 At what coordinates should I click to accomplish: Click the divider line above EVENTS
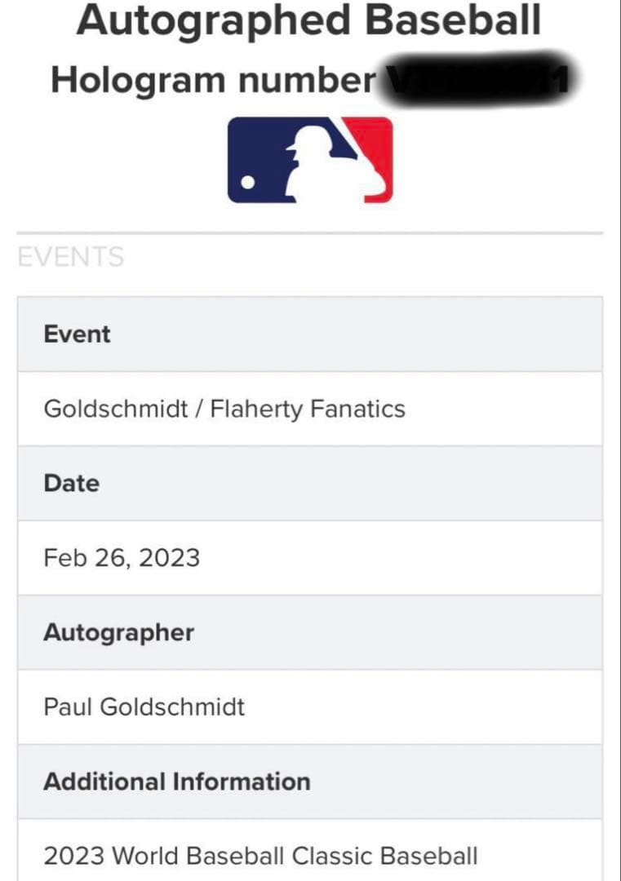tap(310, 233)
